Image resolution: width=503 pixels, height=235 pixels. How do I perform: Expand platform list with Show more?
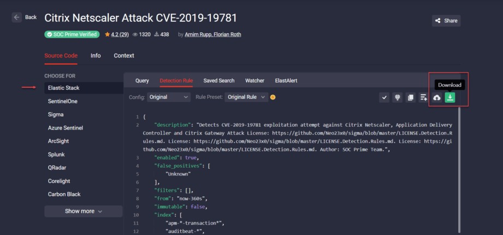[x=84, y=211]
